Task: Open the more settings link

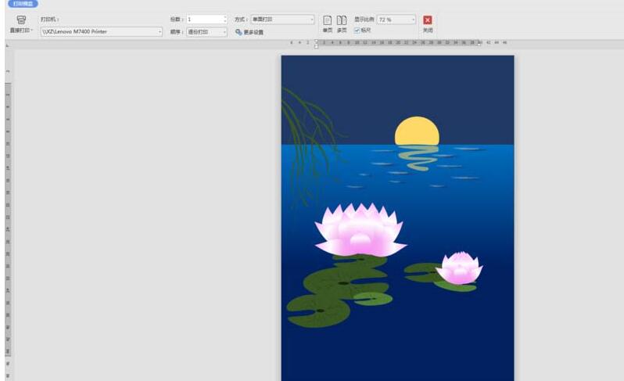Action: pos(253,32)
